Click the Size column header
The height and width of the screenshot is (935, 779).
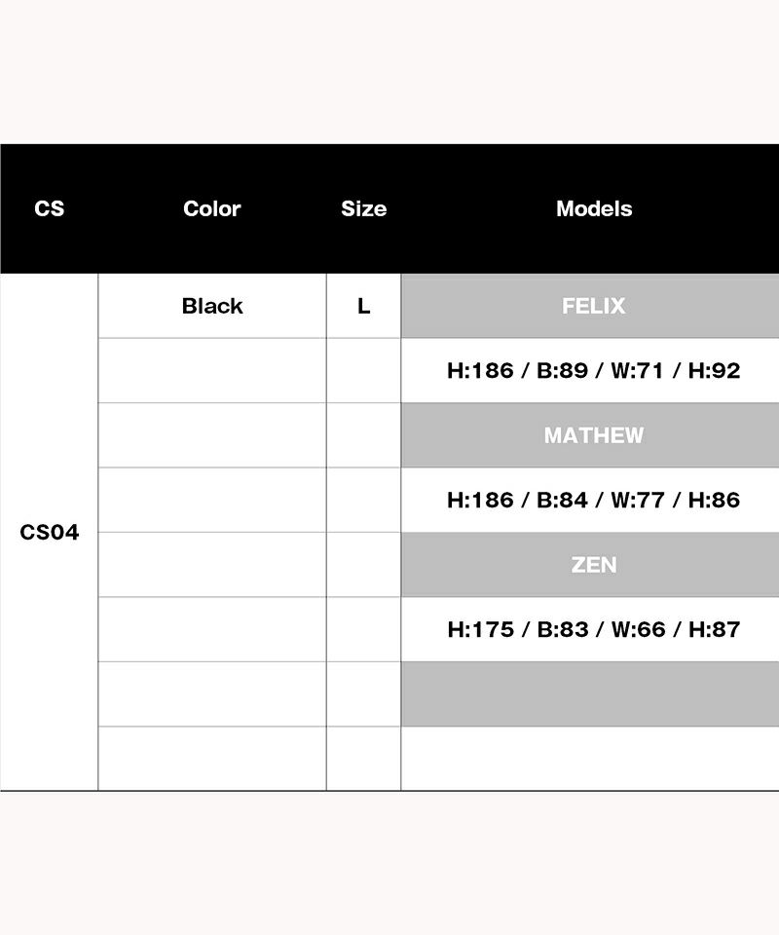[x=363, y=208]
